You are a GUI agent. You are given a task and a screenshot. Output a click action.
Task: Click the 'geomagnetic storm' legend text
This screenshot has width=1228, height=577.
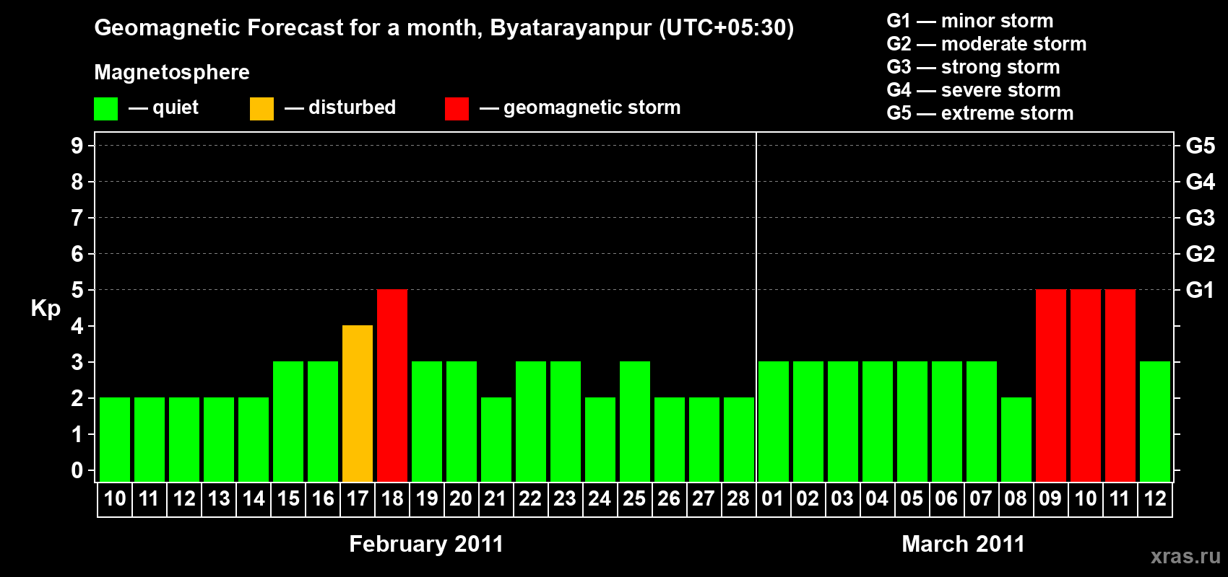coord(592,108)
